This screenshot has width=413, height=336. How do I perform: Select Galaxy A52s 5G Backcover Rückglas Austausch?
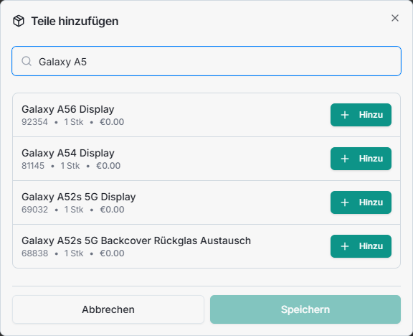136,241
